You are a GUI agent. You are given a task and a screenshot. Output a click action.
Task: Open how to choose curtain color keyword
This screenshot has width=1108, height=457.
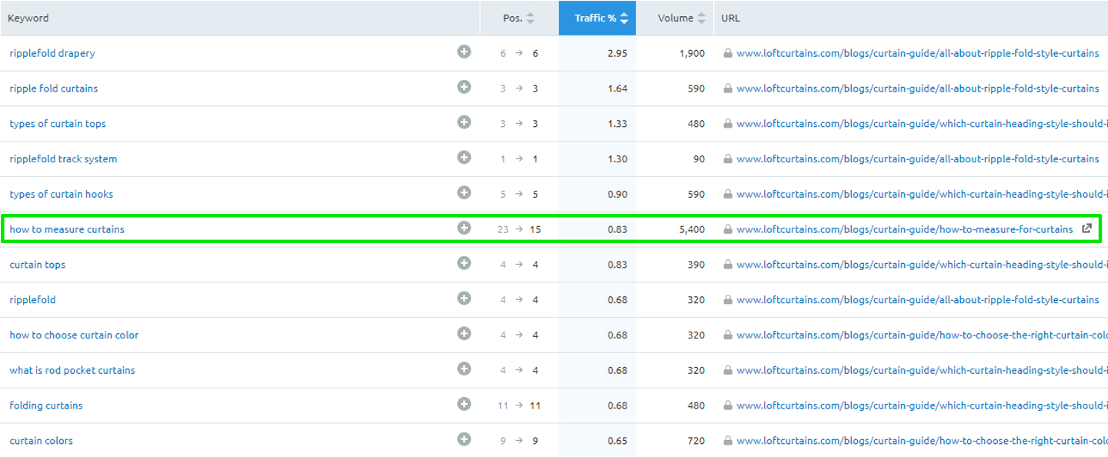(74, 335)
